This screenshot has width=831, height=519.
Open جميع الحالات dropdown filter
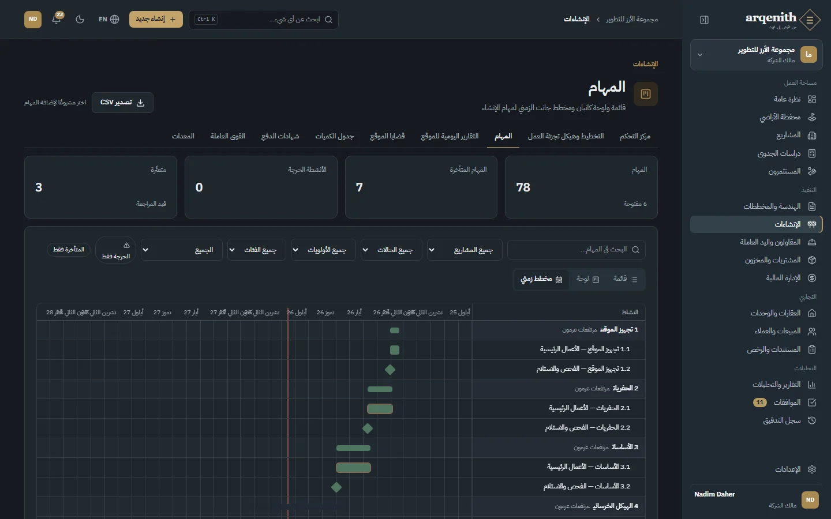tap(392, 250)
